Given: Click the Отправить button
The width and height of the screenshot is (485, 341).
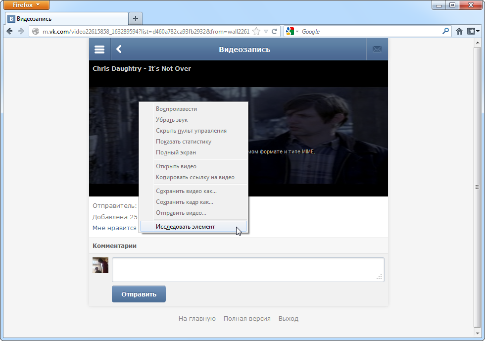Looking at the screenshot, I should (x=139, y=294).
